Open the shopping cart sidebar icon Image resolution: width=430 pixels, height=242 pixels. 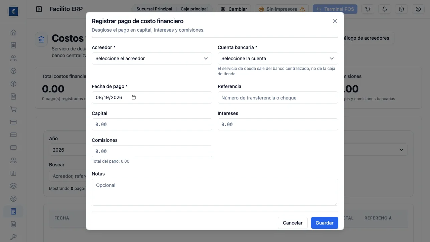pos(13,109)
